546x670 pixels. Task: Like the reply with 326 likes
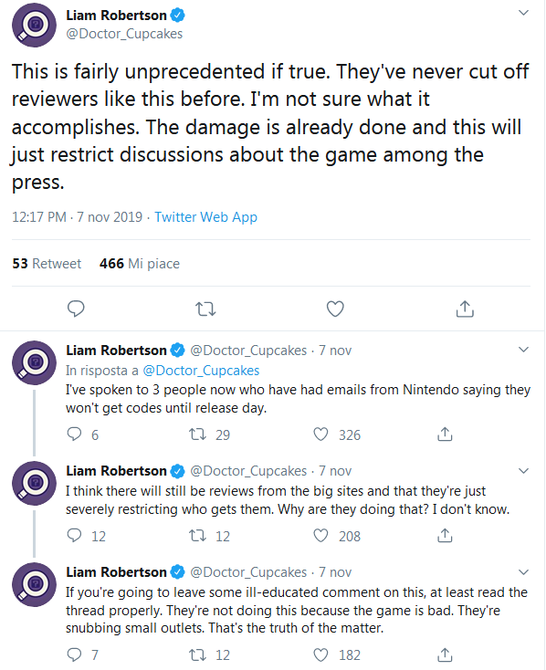[x=320, y=434]
